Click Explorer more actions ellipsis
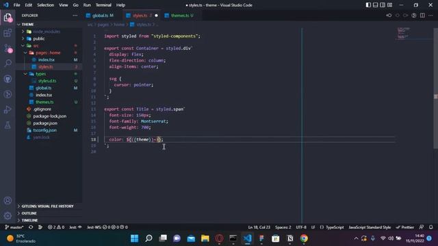This screenshot has width=438, height=246. tap(75, 16)
